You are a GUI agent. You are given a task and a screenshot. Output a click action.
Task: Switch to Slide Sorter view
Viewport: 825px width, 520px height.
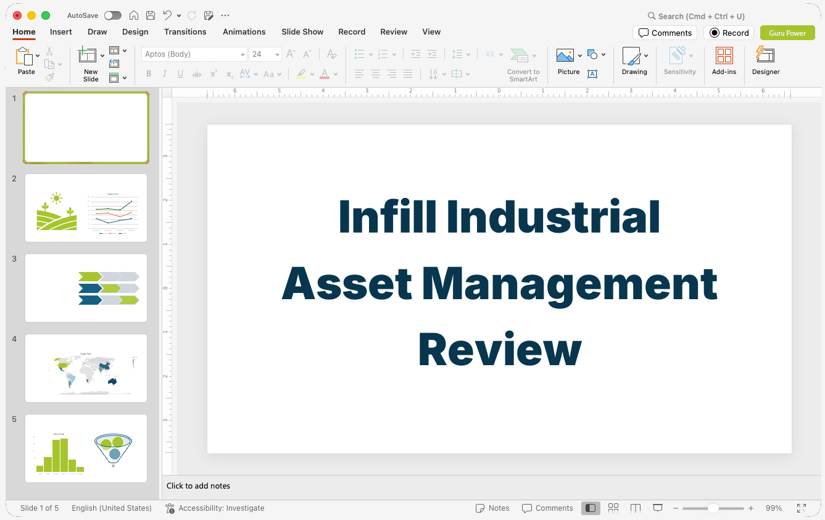pos(613,508)
